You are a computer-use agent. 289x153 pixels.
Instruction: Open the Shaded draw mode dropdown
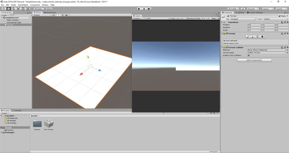42,15
